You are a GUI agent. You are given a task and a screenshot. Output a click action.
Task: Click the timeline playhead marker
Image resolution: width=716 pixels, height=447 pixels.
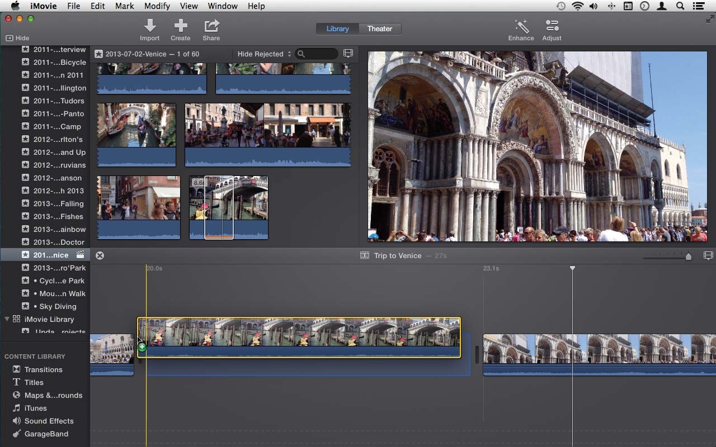pyautogui.click(x=572, y=269)
